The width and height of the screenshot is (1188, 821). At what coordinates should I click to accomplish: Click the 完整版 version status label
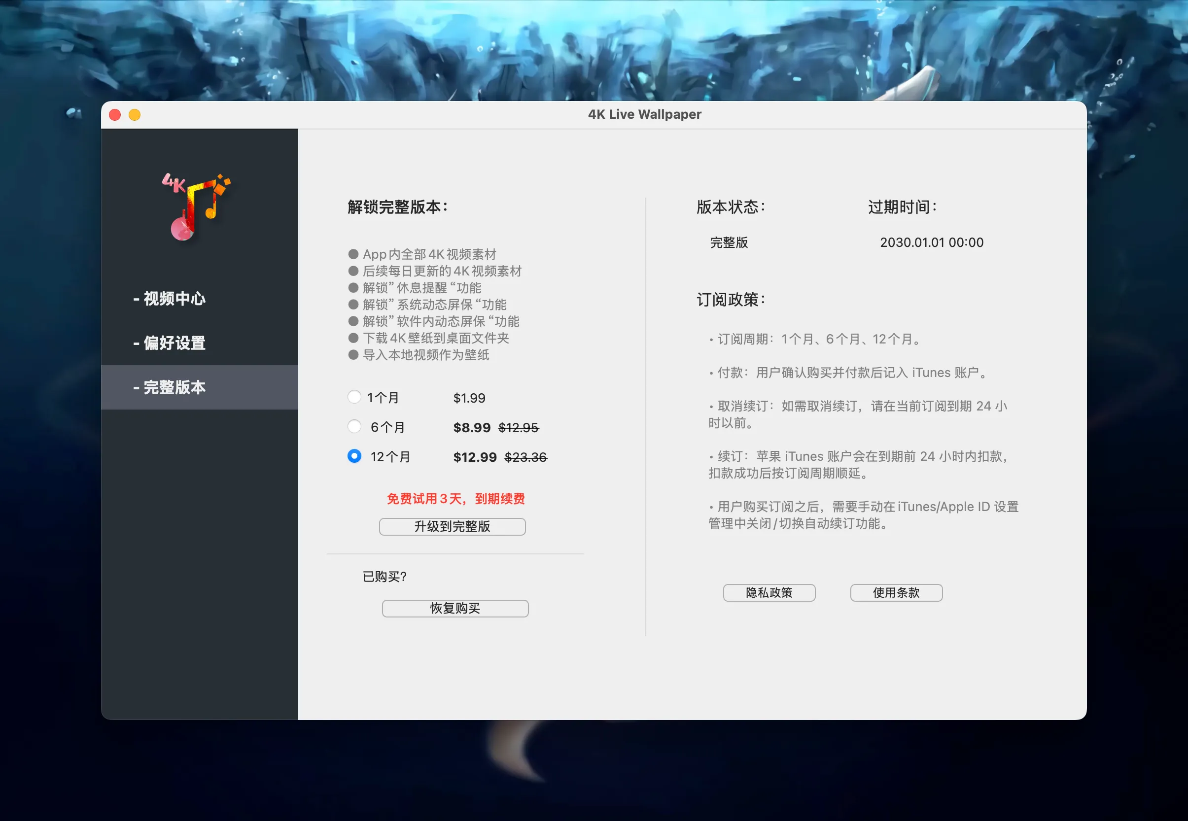tap(729, 242)
